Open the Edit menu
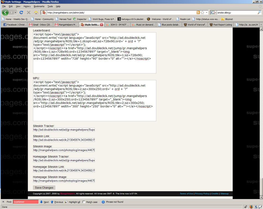 pyautogui.click(x=11, y=6)
